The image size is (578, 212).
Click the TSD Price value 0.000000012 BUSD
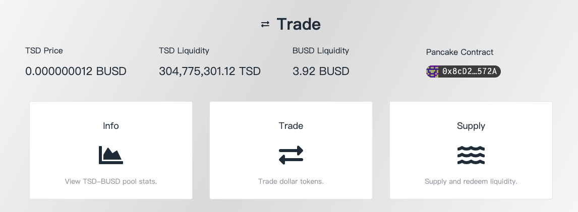[76, 71]
